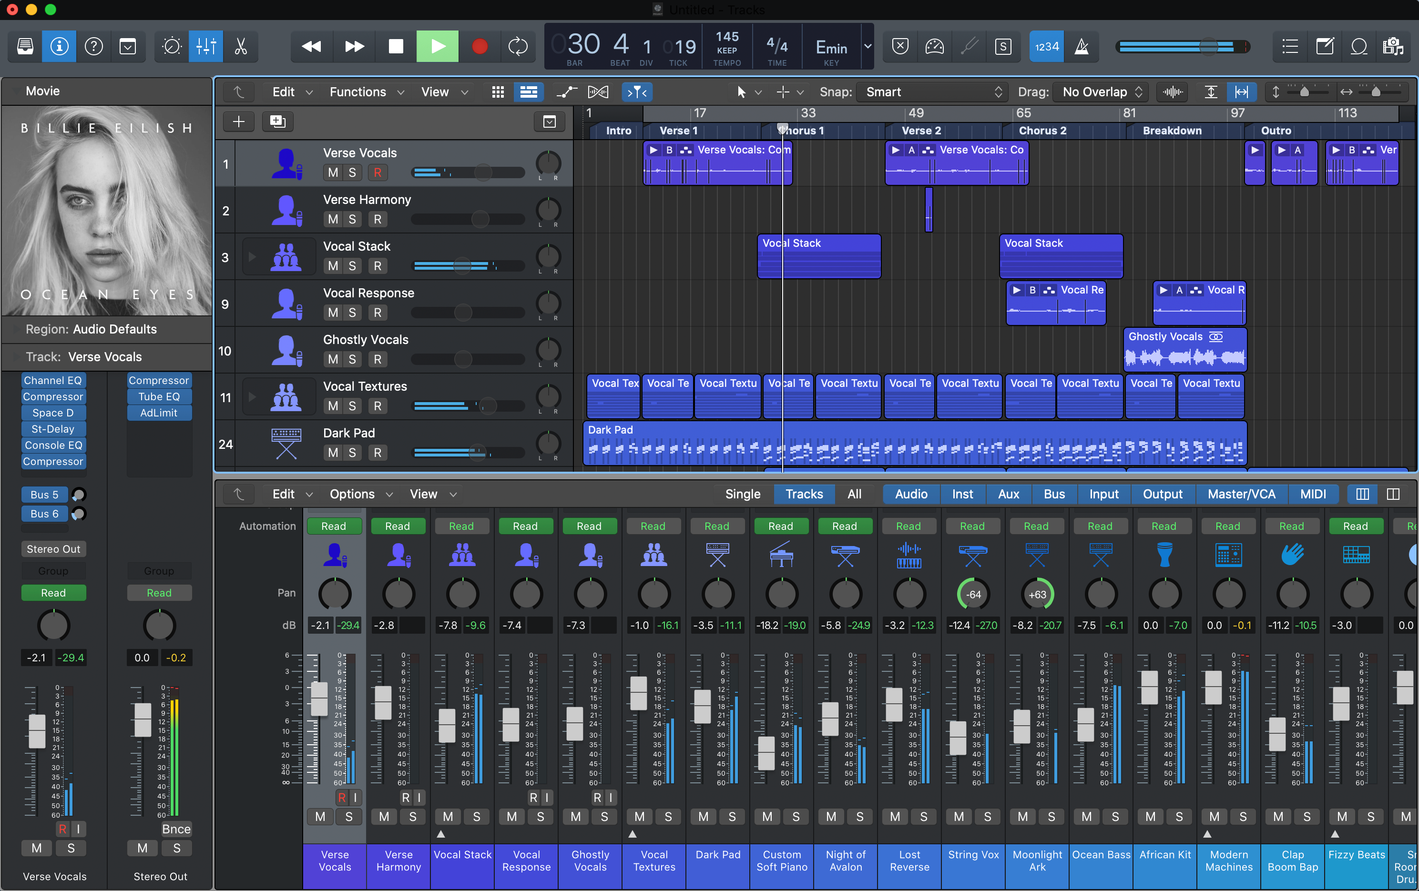Filter mixer by Audio channels

click(911, 494)
